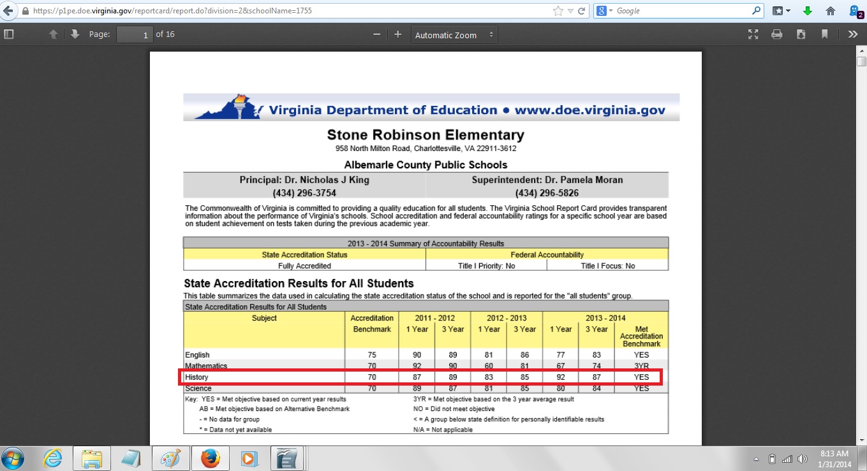Click the Science subject row label
This screenshot has width=867, height=471.
pyautogui.click(x=197, y=388)
